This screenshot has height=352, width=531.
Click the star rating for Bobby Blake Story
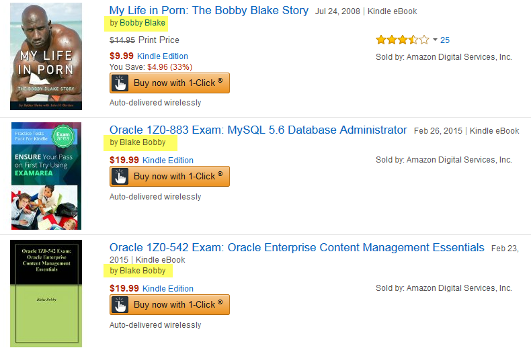(402, 40)
